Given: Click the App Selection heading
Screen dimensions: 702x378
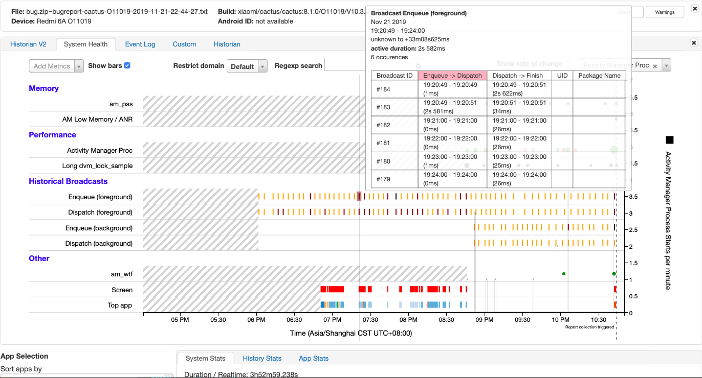Looking at the screenshot, I should [x=25, y=356].
